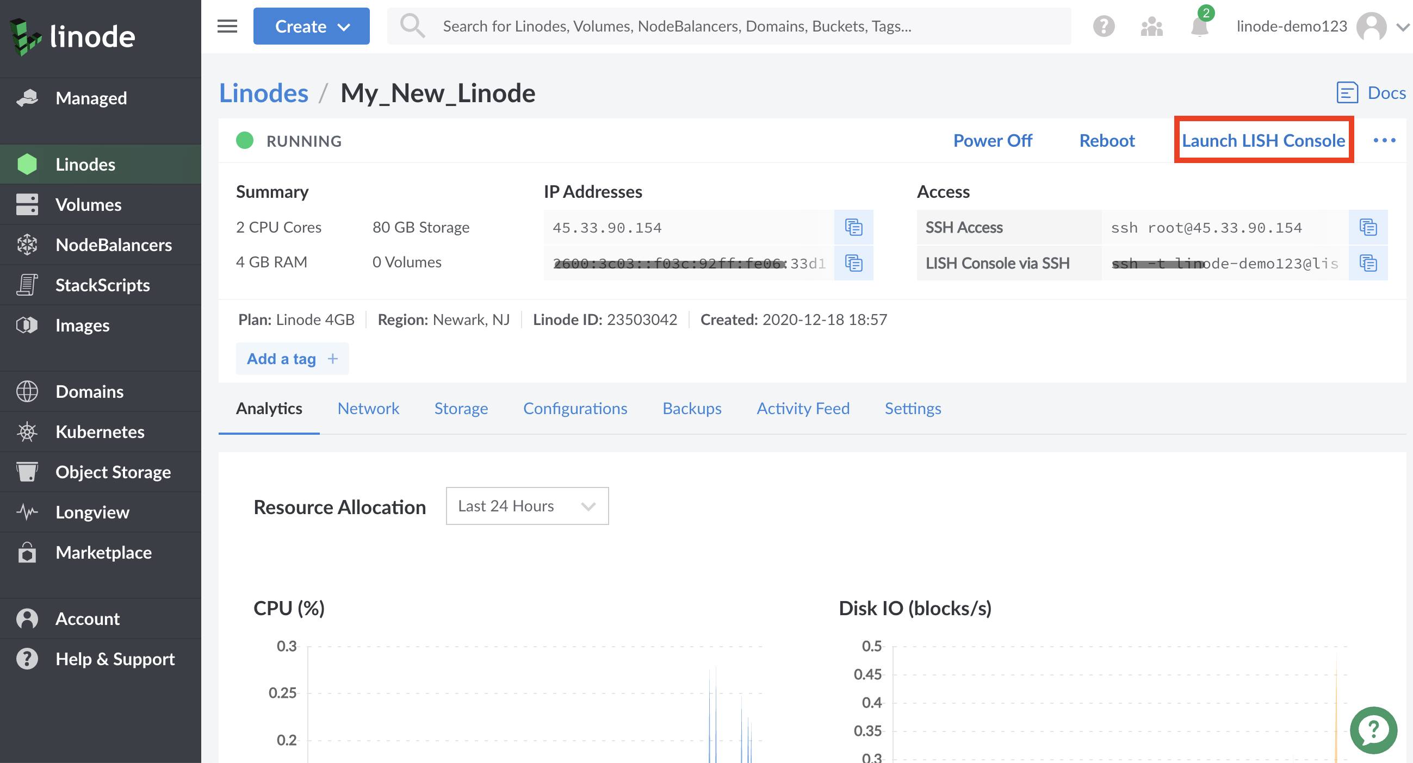Launch the LISH Console

coord(1264,140)
